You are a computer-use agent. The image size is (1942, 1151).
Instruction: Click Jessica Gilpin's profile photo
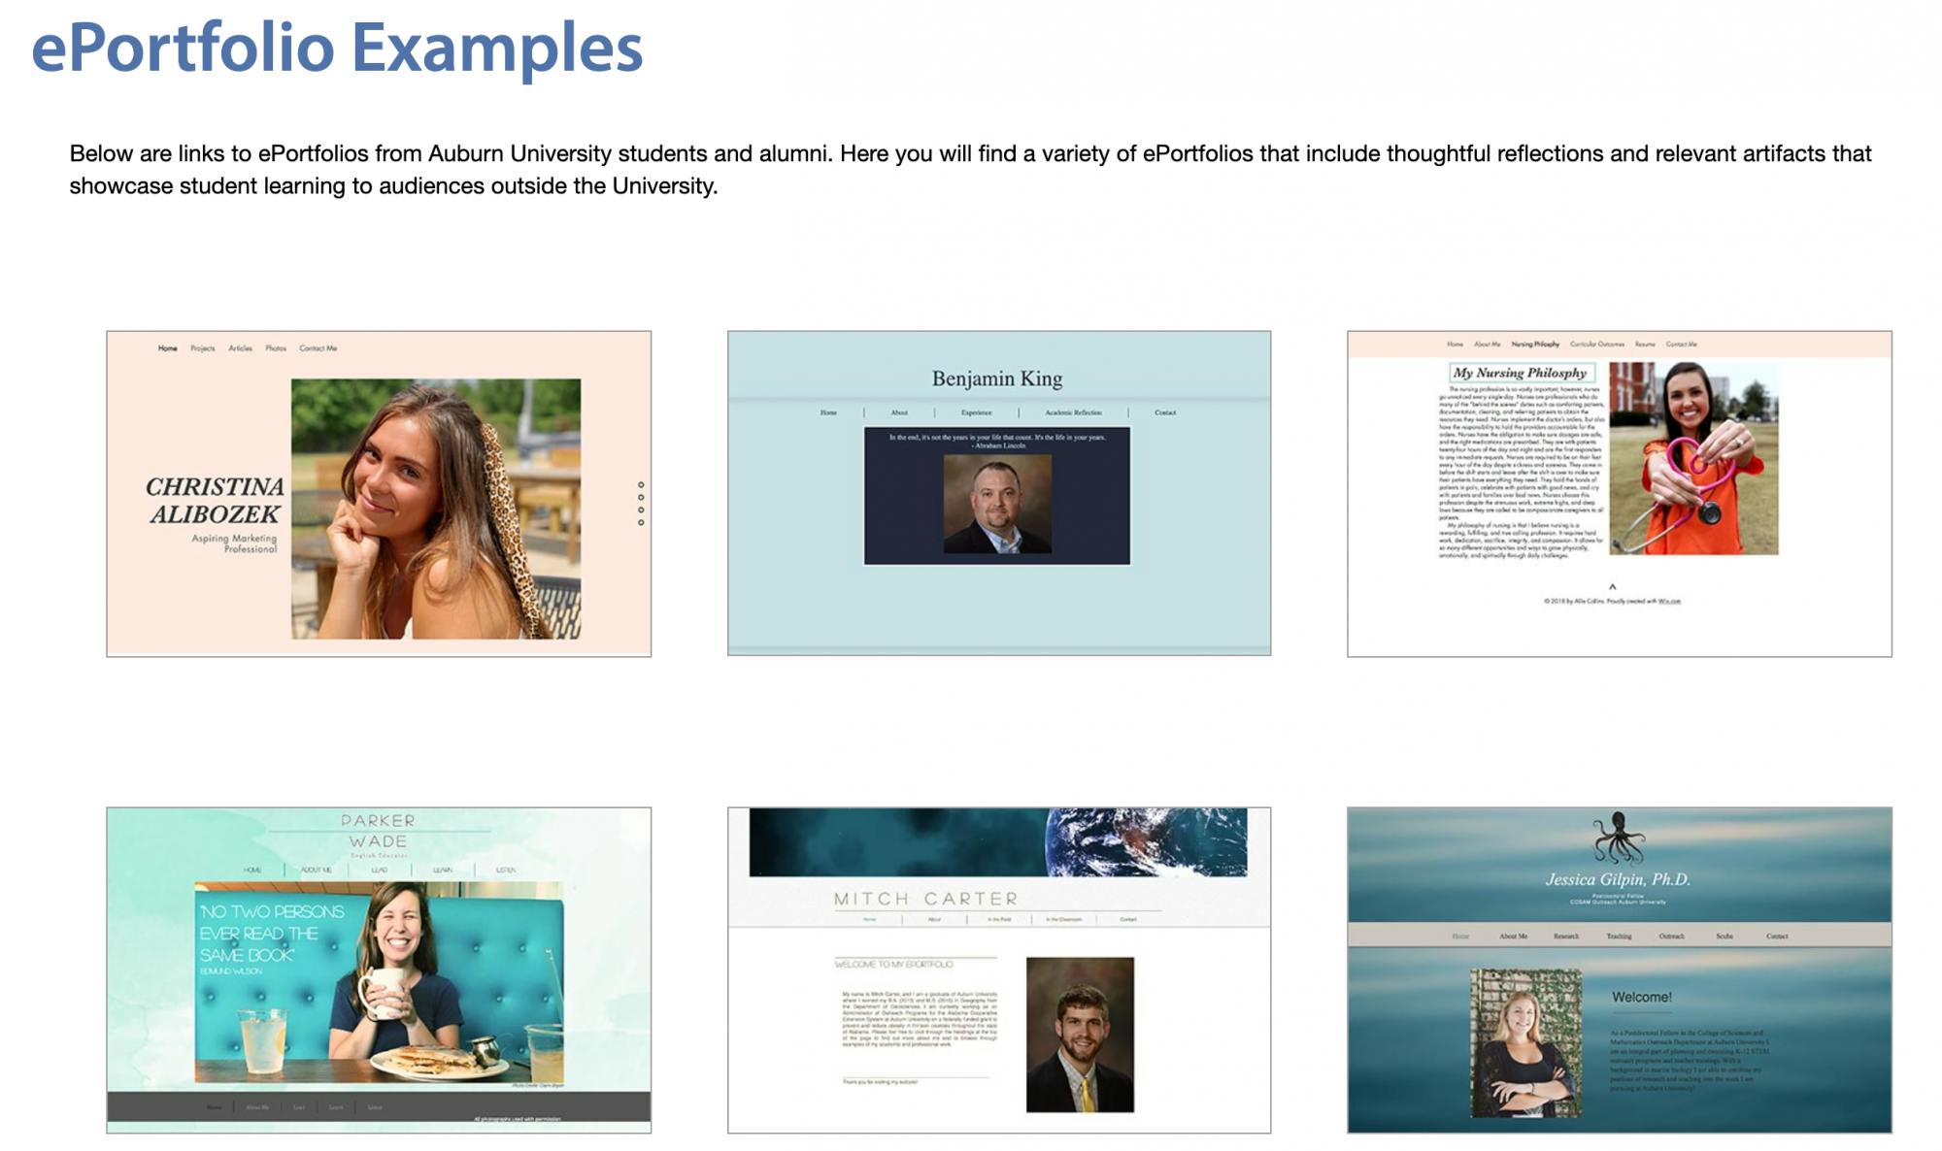(1525, 1041)
